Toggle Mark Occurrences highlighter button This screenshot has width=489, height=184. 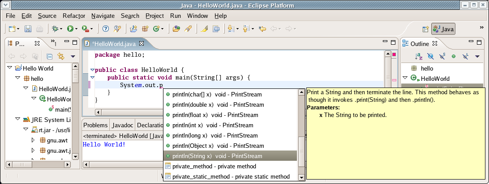point(204,29)
